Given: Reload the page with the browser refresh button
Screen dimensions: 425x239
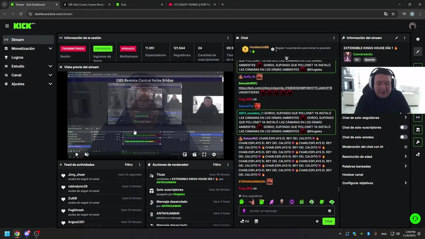Looking at the screenshot, I should pyautogui.click(x=21, y=14).
